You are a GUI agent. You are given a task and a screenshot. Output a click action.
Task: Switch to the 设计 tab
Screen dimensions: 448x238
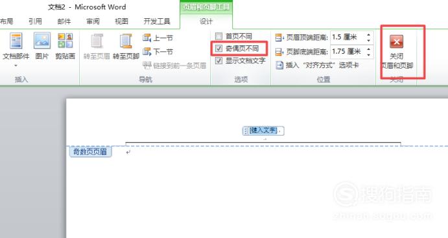coord(206,21)
